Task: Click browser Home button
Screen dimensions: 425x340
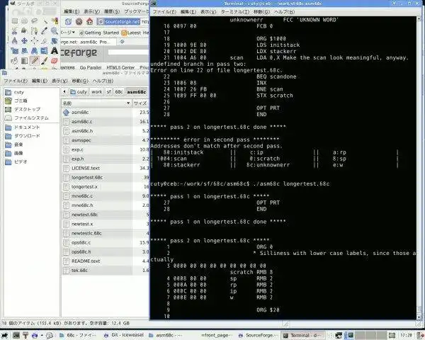Action: (90, 21)
